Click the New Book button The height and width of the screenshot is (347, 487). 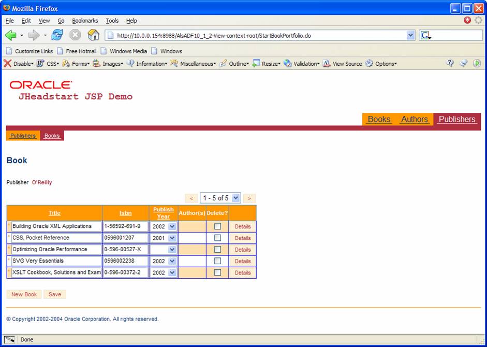point(24,294)
